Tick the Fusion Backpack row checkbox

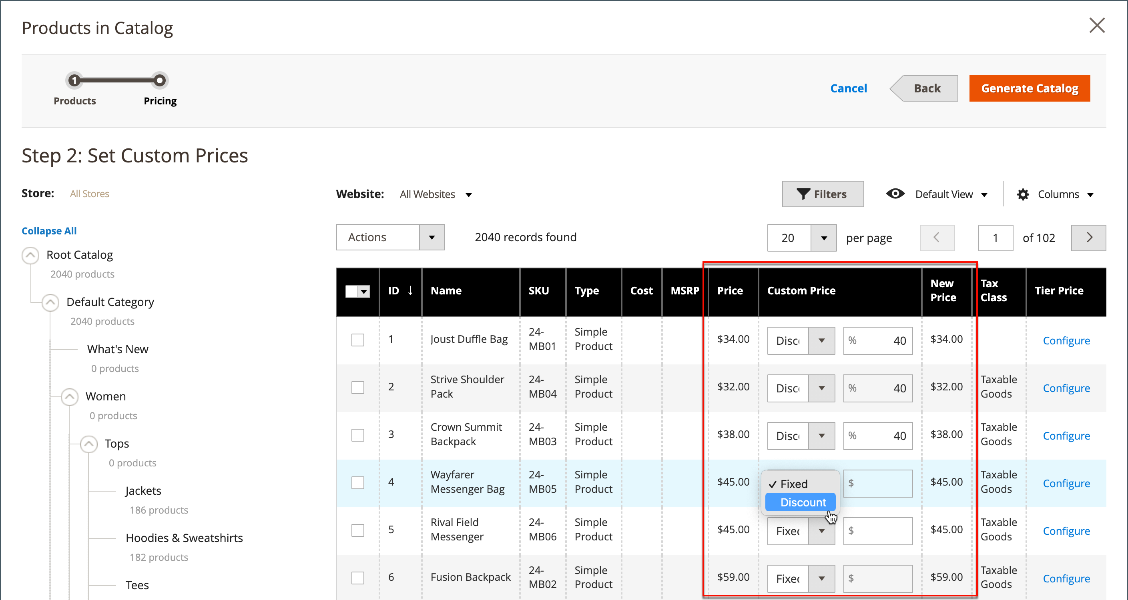pyautogui.click(x=358, y=578)
